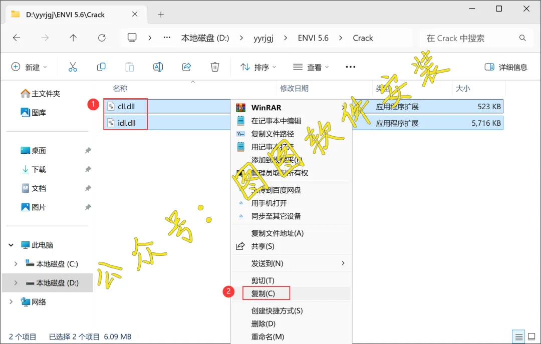Choose 复制文件路径 from the context menu

[273, 134]
